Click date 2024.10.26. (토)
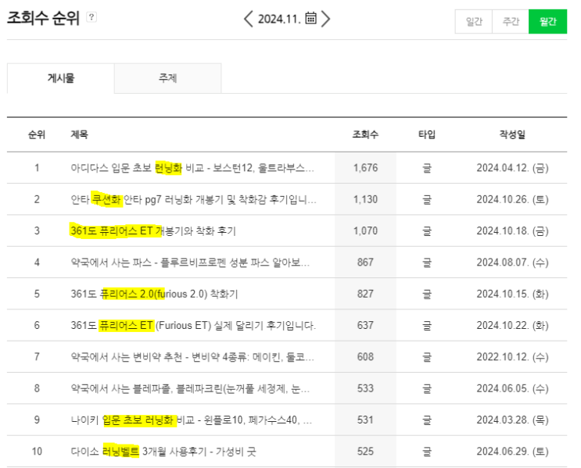The height and width of the screenshot is (468, 581). 512,199
